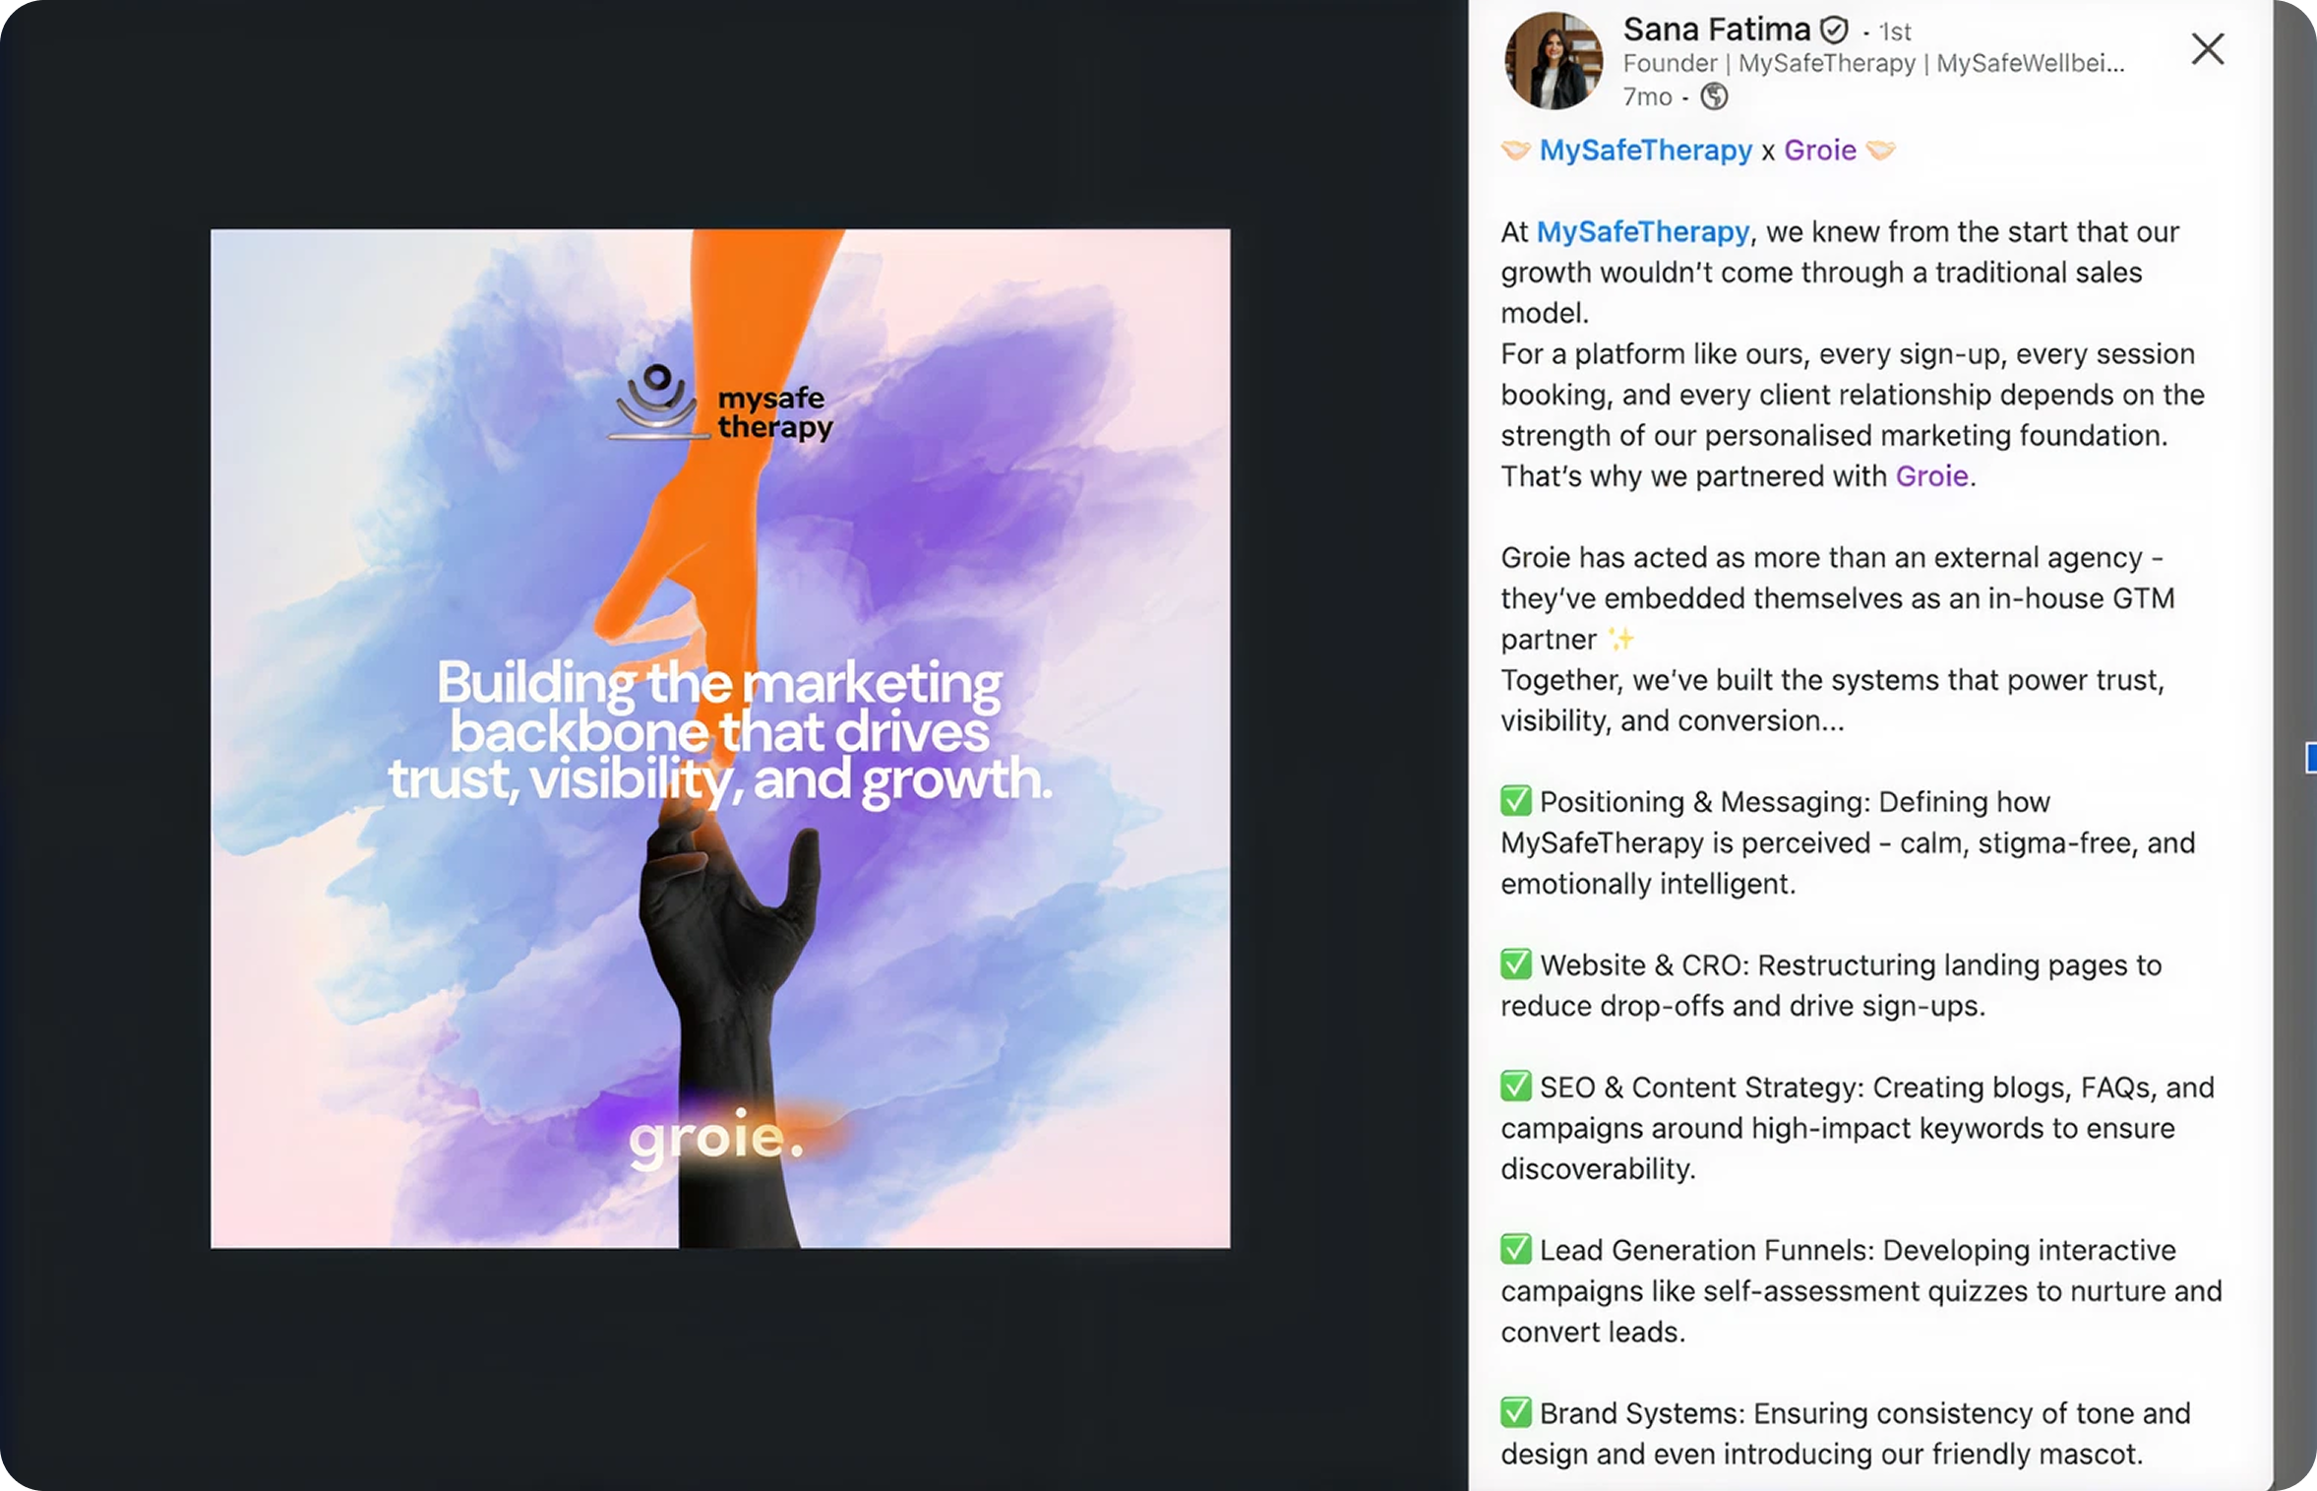
Task: Click the globe visibility icon beside 7mo
Action: 1714,96
